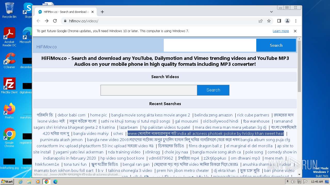Select the CCleaner desktop icon
This screenshot has height=185, width=330.
point(9,61)
